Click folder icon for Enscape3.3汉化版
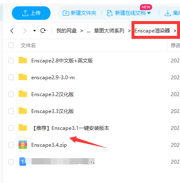 click(x=23, y=111)
